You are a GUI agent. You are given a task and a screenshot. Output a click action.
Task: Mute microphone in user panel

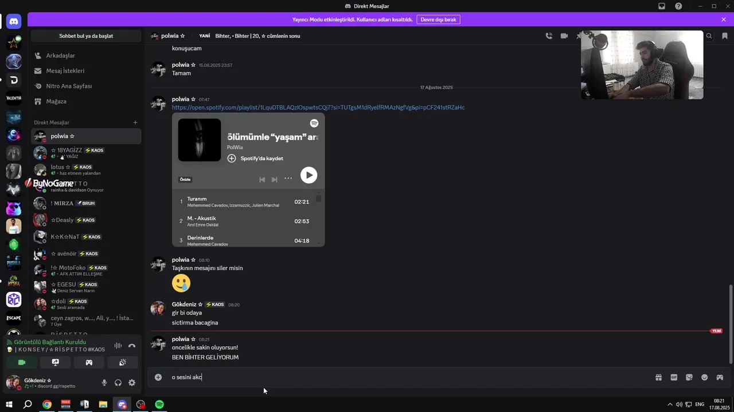click(104, 383)
